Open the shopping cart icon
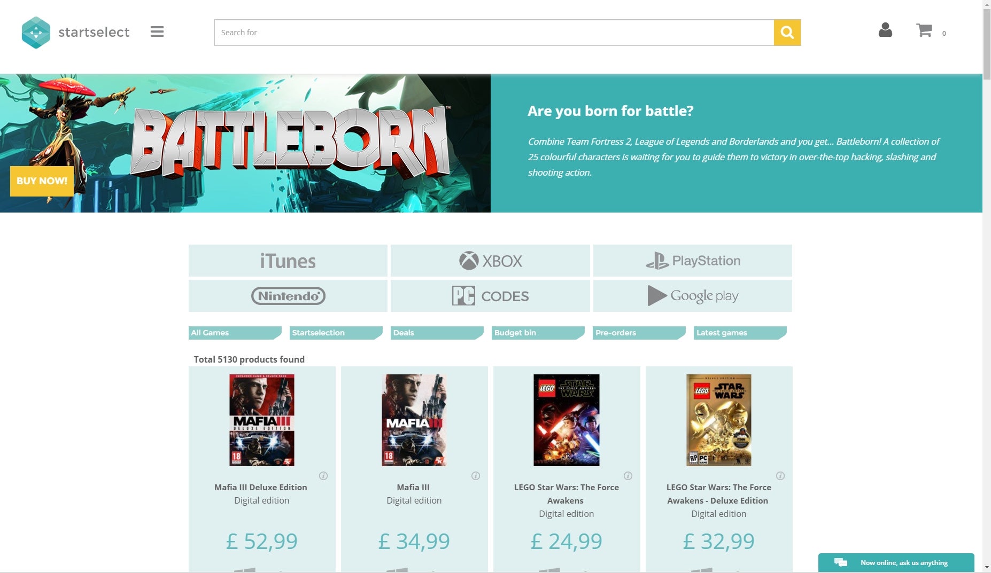The width and height of the screenshot is (991, 573). pos(924,30)
